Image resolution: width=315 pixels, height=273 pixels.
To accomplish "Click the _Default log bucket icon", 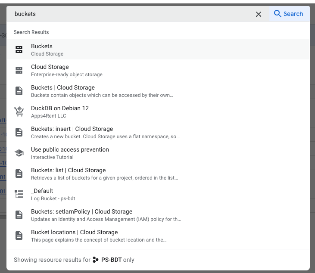I will 19,194.
